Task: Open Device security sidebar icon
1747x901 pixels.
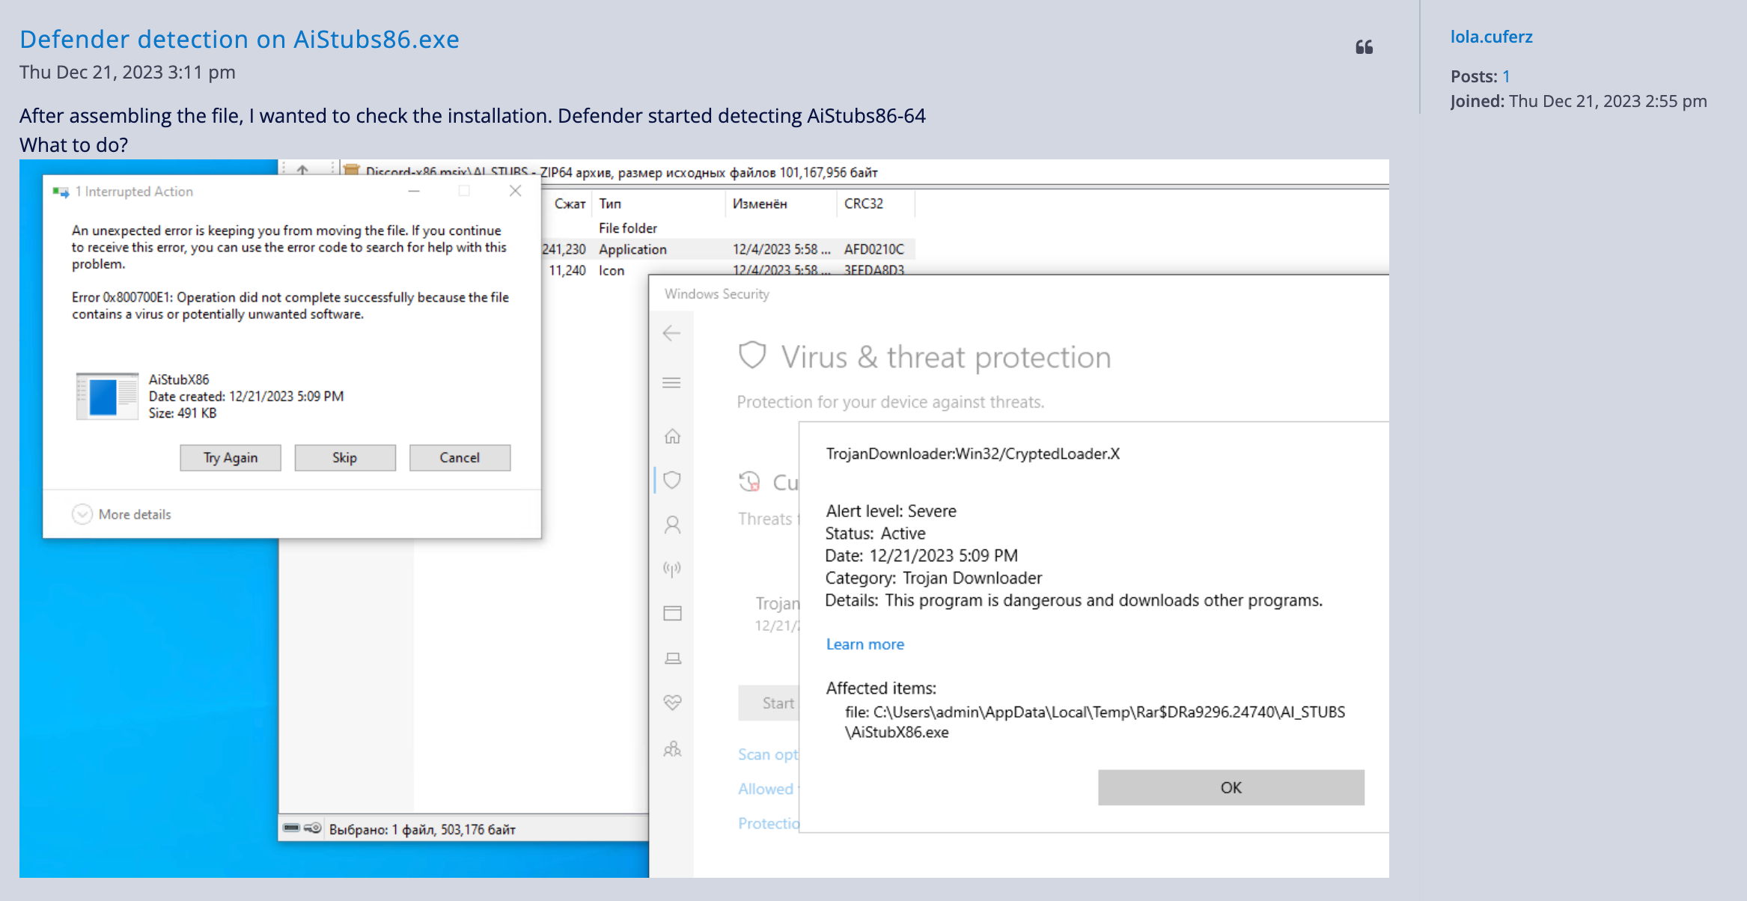Action: tap(672, 659)
